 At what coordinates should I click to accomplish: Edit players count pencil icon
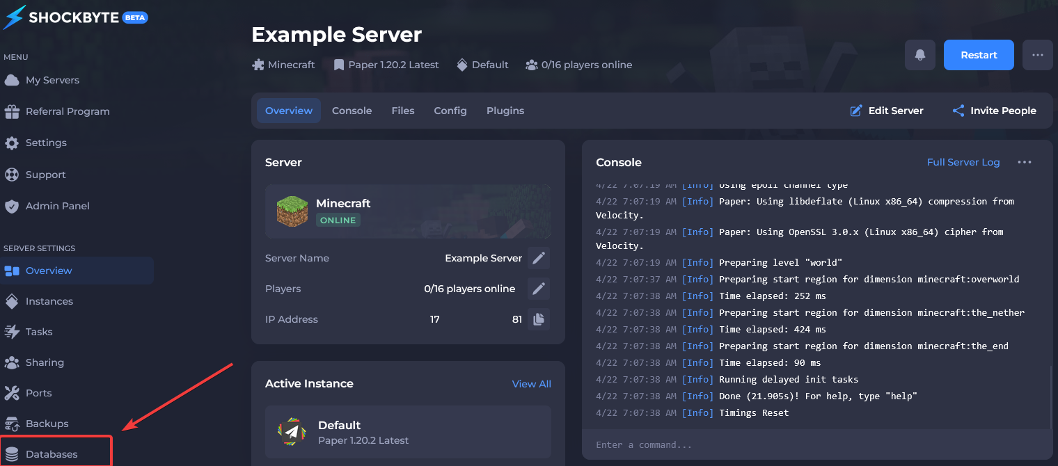538,289
